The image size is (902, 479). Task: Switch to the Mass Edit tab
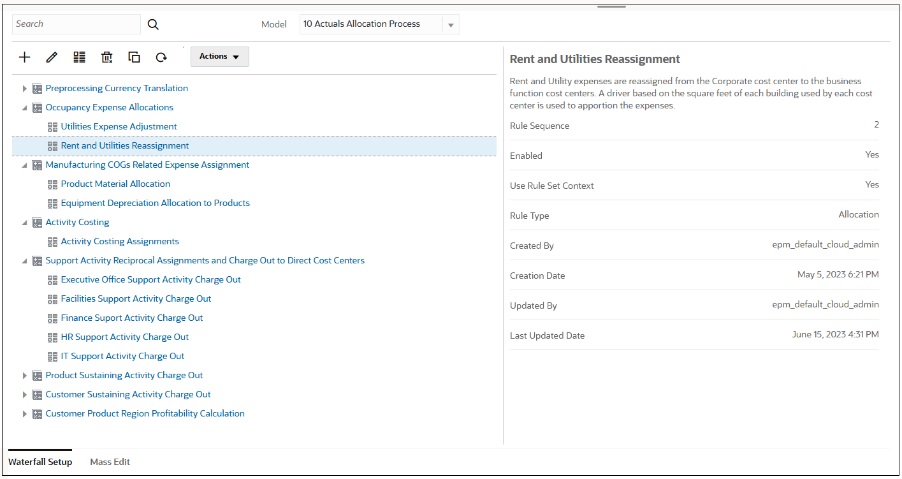point(110,461)
